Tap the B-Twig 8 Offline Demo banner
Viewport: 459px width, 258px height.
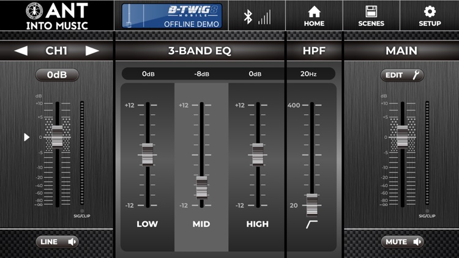[172, 16]
